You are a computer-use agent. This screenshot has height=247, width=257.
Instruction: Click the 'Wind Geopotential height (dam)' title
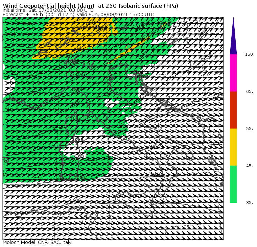tap(48, 6)
